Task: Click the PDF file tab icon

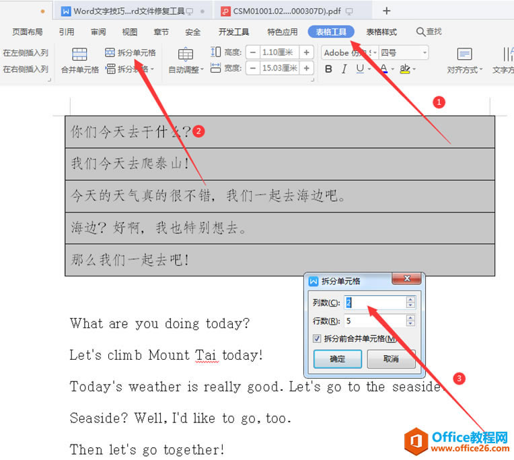Action: 225,11
